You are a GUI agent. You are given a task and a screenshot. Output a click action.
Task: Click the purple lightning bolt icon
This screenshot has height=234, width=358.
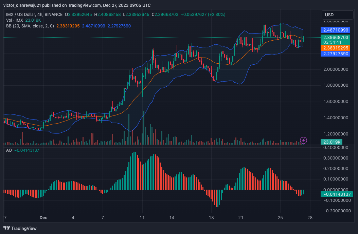pyautogui.click(x=303, y=140)
